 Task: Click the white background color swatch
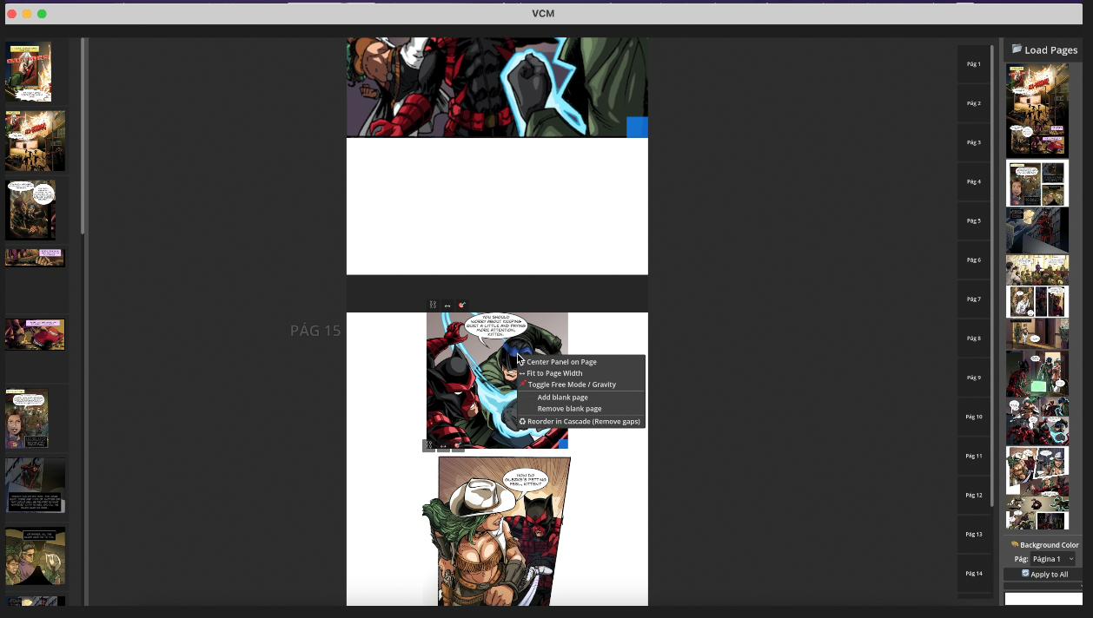tap(1043, 599)
